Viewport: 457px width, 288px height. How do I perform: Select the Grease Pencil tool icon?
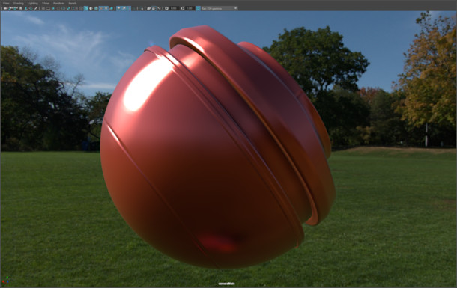tap(36, 8)
